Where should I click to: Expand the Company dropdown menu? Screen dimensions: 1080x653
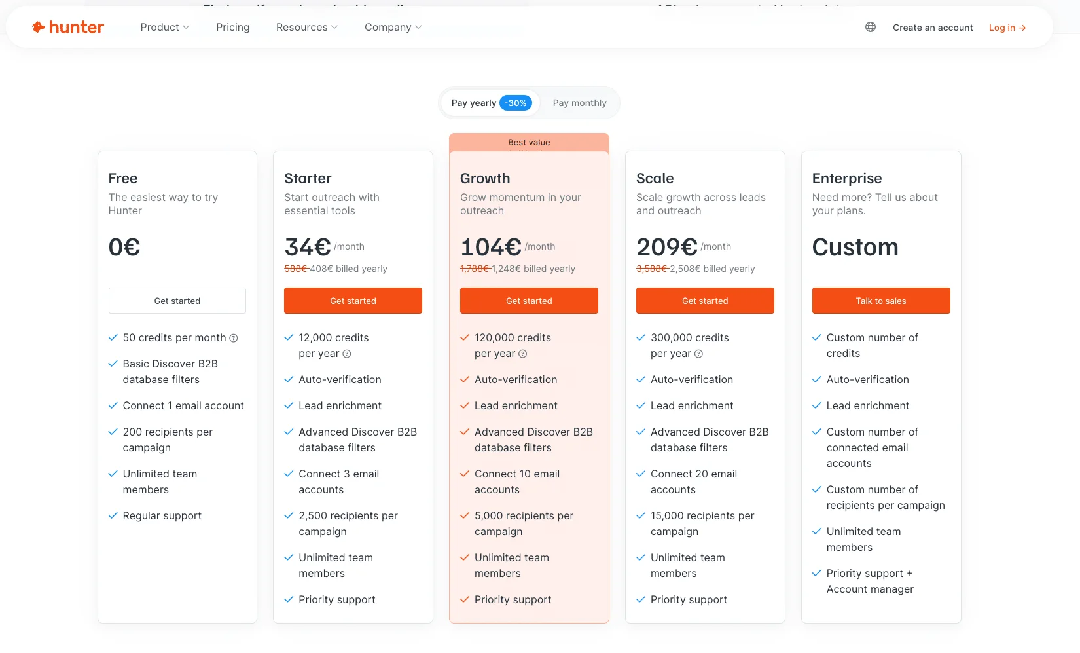click(393, 27)
